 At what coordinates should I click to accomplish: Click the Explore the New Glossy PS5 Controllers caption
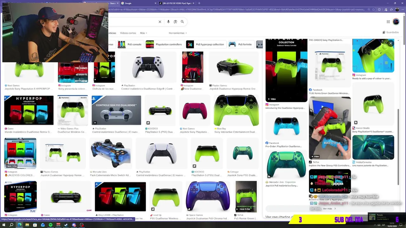click(x=330, y=166)
